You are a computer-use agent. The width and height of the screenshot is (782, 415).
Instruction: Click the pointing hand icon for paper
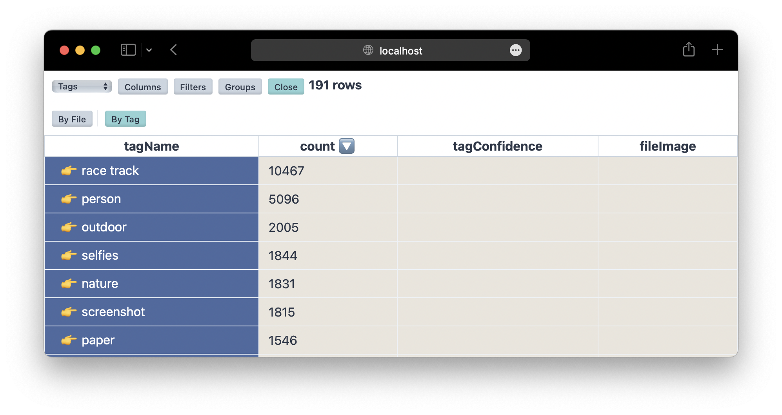(69, 340)
